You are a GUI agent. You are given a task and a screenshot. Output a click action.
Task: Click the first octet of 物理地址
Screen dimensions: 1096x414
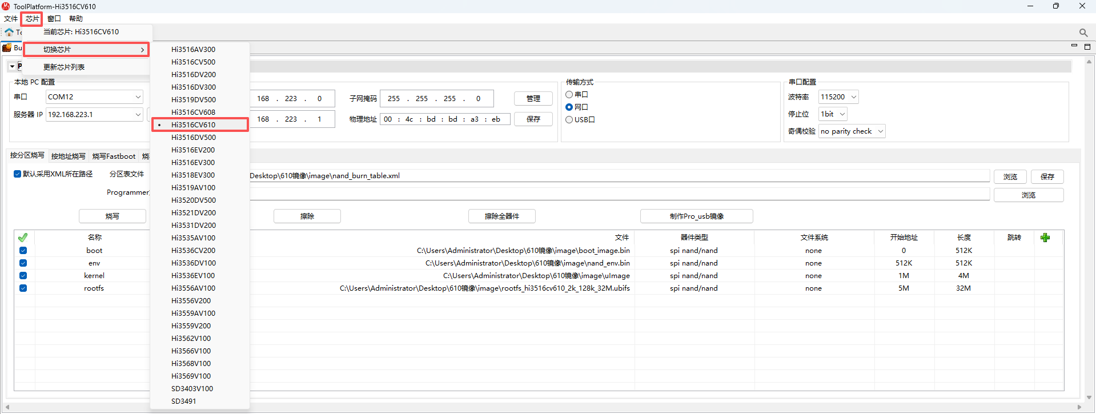click(388, 119)
